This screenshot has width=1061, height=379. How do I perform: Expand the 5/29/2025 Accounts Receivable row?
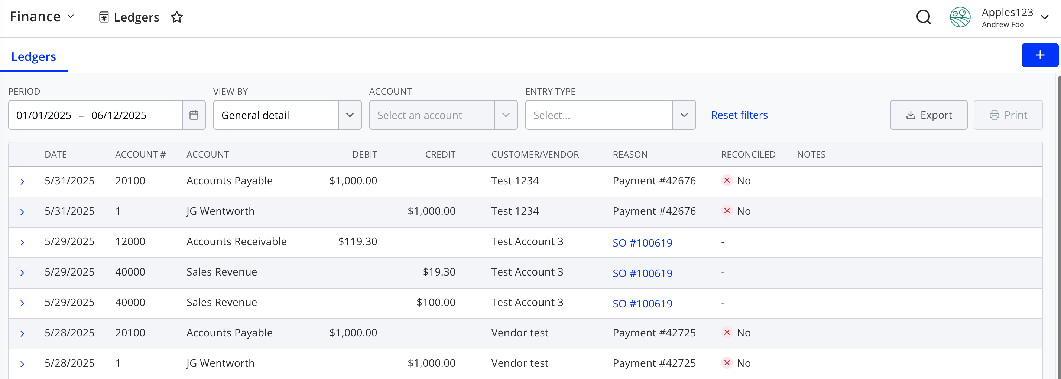(x=22, y=242)
